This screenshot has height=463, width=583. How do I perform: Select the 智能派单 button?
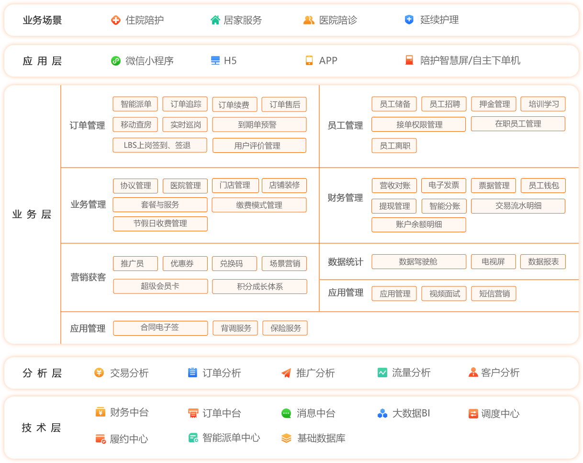click(x=136, y=104)
